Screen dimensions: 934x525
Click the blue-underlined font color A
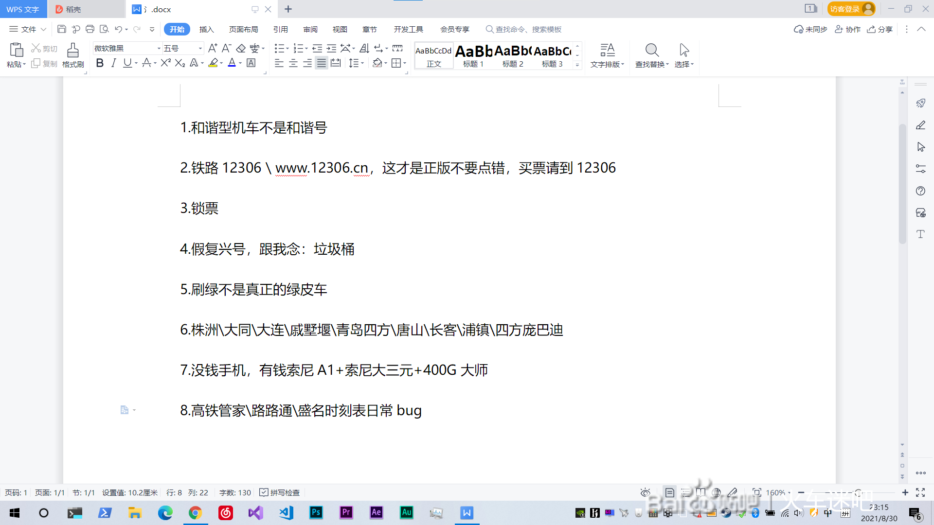point(232,63)
